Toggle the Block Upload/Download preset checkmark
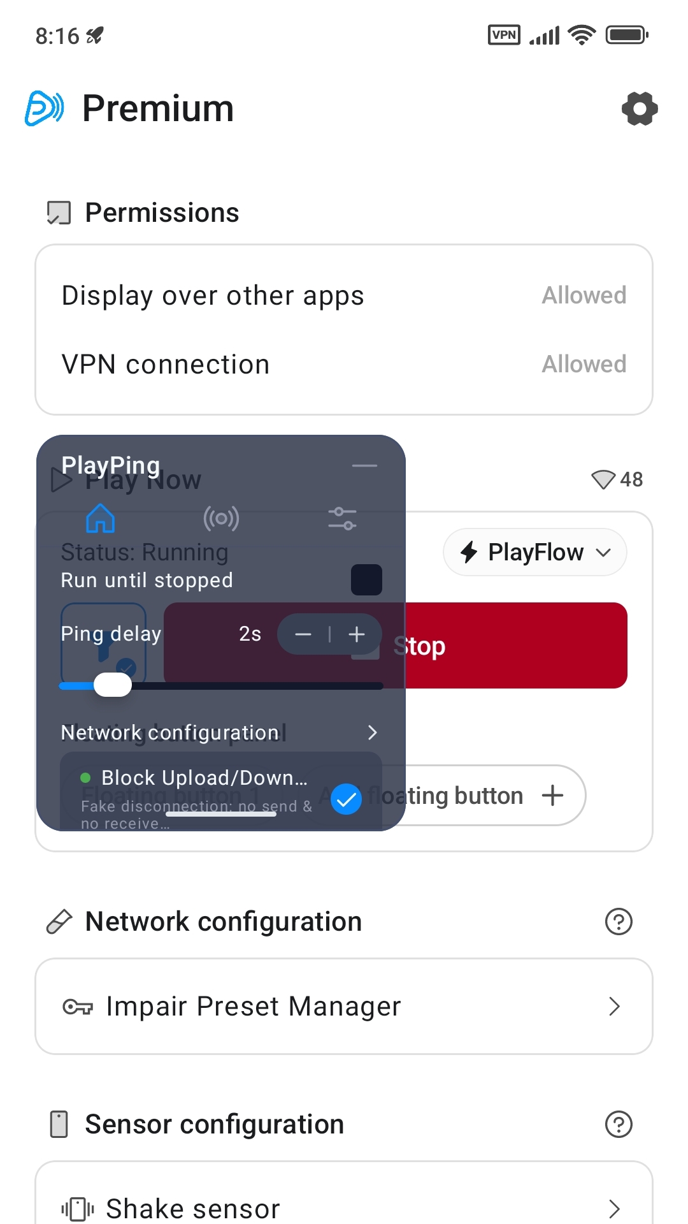688x1224 pixels. point(347,799)
